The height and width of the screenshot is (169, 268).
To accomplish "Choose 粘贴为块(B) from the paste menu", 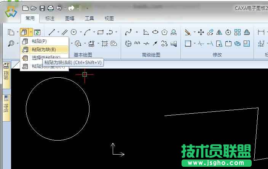I will (45, 50).
